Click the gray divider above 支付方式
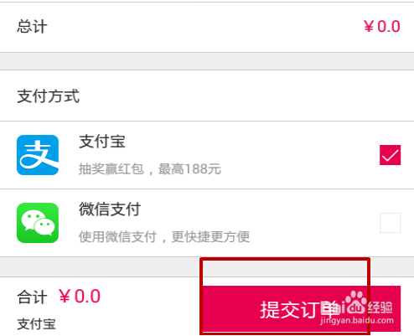This screenshot has width=414, height=336. 207,61
